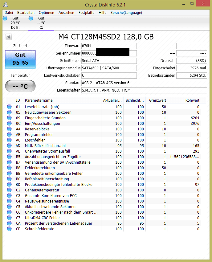
Task: Click status icon for Schreibfehlerrate
Action: coord(9,229)
